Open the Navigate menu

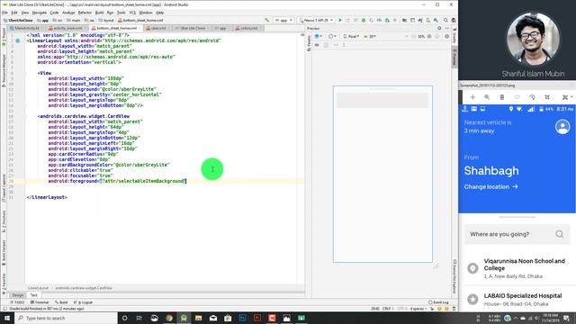40,13
